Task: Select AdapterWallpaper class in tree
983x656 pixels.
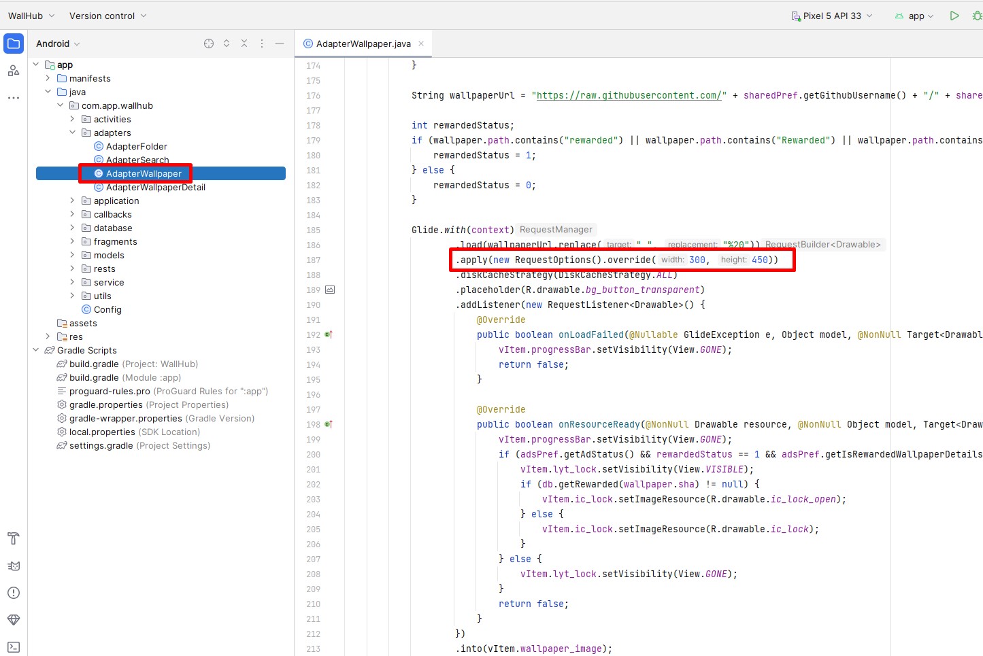Action: pos(144,173)
